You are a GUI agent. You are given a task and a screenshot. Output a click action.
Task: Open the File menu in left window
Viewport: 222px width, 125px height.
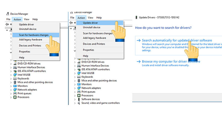[8, 19]
